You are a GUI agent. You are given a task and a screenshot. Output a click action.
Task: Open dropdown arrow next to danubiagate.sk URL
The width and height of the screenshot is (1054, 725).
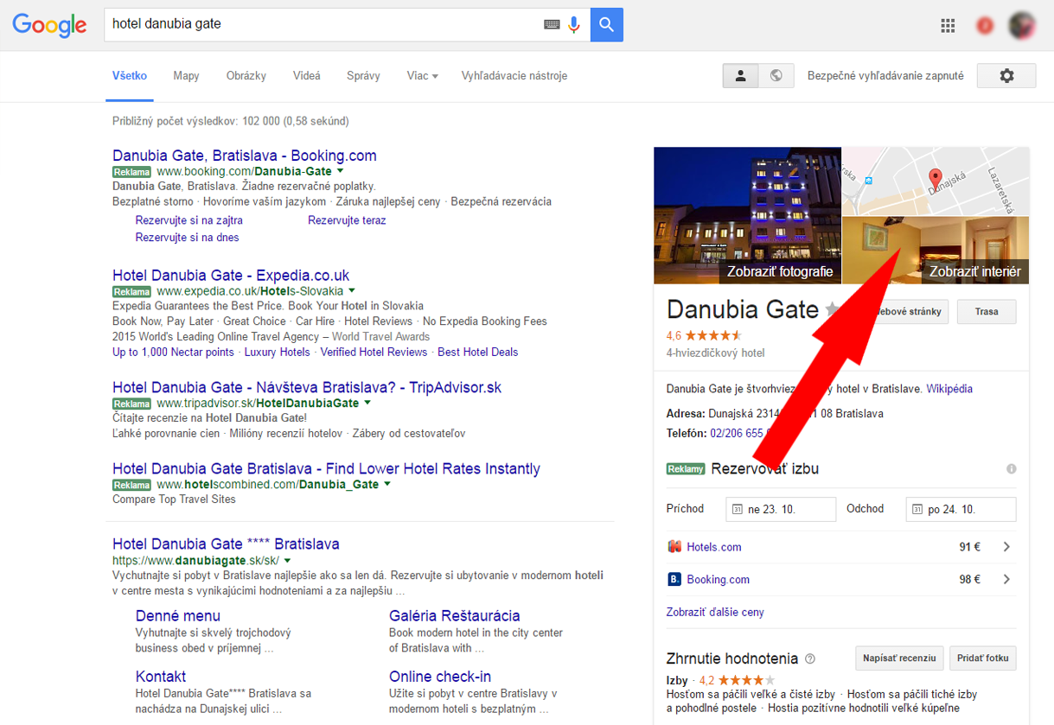click(x=288, y=561)
